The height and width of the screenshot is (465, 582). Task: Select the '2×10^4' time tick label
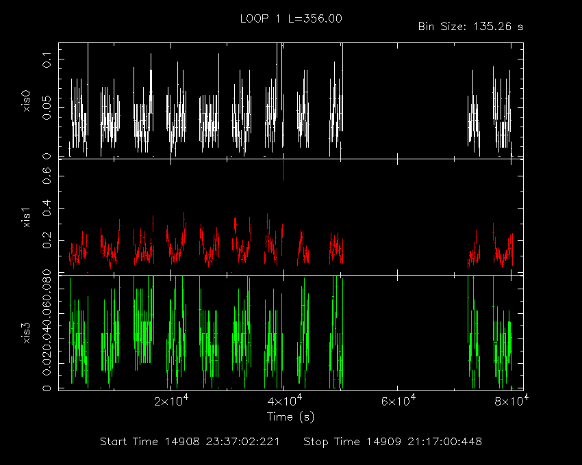click(171, 401)
